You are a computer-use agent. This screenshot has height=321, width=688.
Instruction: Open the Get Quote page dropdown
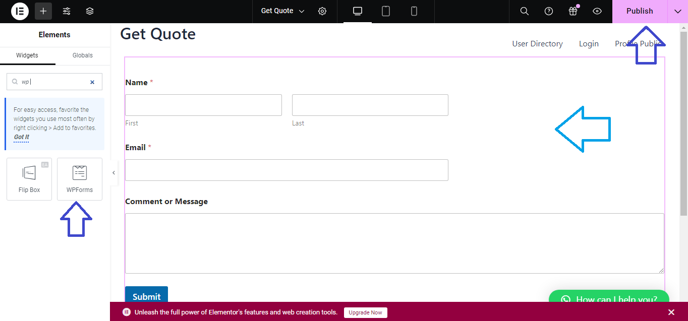tap(282, 11)
